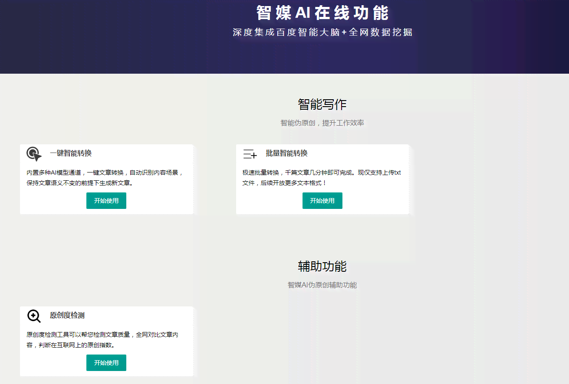The image size is (569, 384).
Task: Click the 辅助功能 section heading
Action: 322,266
